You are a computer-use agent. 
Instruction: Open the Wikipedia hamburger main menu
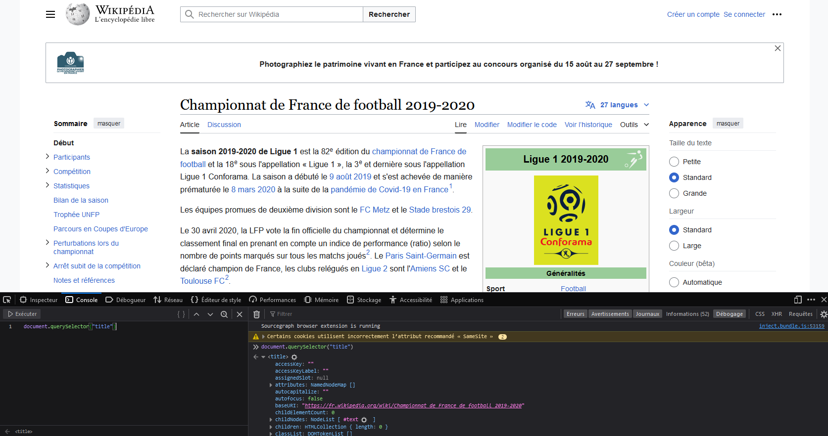click(50, 14)
